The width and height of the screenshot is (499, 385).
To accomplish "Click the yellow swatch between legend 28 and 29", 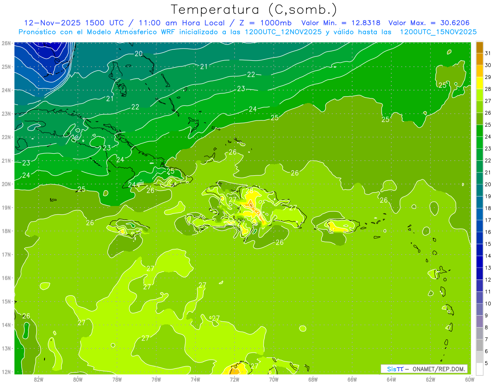I will click(x=479, y=83).
